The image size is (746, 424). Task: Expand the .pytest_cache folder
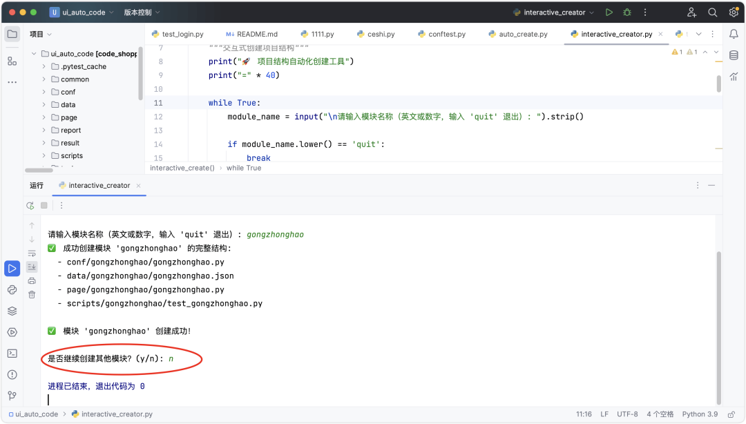44,66
